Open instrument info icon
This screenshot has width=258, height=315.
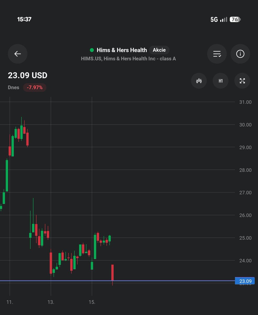pos(240,54)
